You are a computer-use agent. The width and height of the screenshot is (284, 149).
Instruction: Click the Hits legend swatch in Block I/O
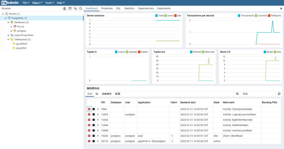(x=275, y=52)
